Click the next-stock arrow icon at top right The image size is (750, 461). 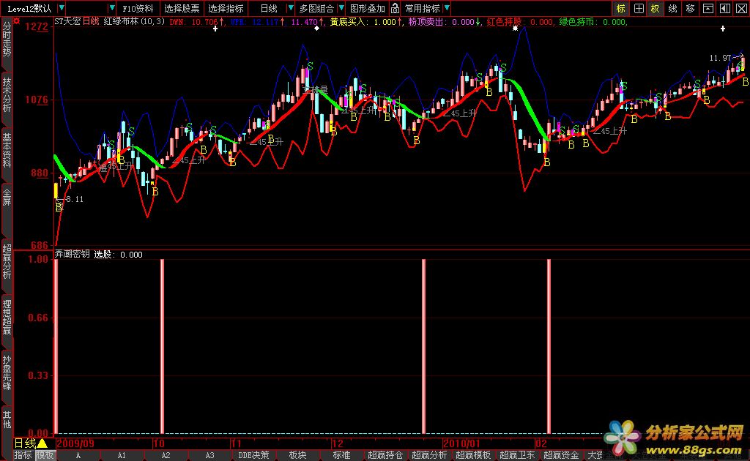(740, 9)
